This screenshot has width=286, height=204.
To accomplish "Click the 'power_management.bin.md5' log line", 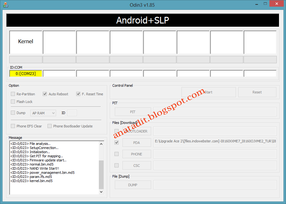I will tap(42, 173).
